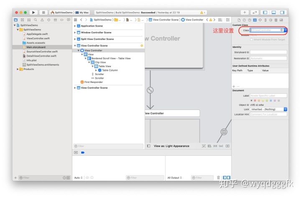The width and height of the screenshot is (301, 197).
Task: Show the Bindings inspector tab
Action: 276,20
